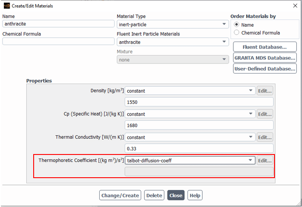The height and width of the screenshot is (207, 302).
Task: Expand Fluent Inert Particle Materials dropdown
Action: pos(173,42)
